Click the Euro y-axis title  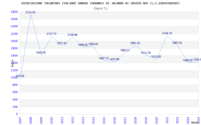(12, 63)
